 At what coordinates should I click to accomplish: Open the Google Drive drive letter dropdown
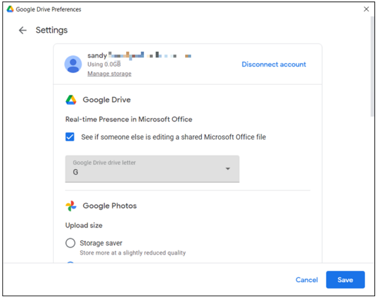(152, 169)
